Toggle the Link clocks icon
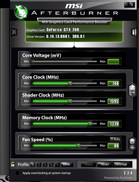 click(x=132, y=90)
